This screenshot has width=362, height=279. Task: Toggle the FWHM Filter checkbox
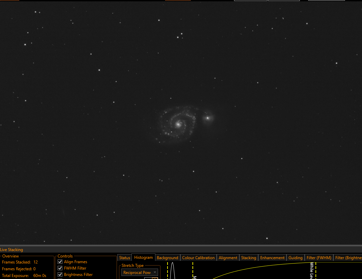[60, 268]
